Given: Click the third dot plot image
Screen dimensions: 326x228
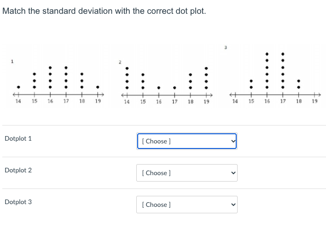Looking at the screenshot, I should pyautogui.click(x=274, y=75).
